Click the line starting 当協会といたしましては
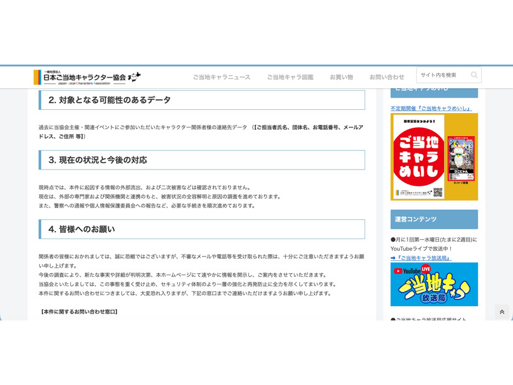The width and height of the screenshot is (513, 385). [188, 284]
